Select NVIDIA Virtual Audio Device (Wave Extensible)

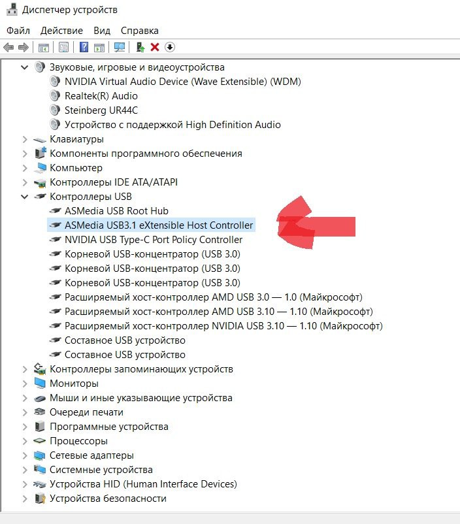click(182, 82)
